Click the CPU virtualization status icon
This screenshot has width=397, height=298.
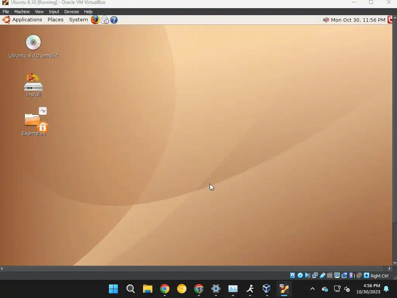(x=352, y=275)
